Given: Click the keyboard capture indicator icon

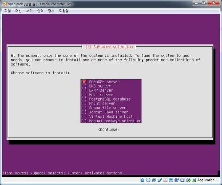Looking at the screenshot, I should pyautogui.click(x=194, y=180).
